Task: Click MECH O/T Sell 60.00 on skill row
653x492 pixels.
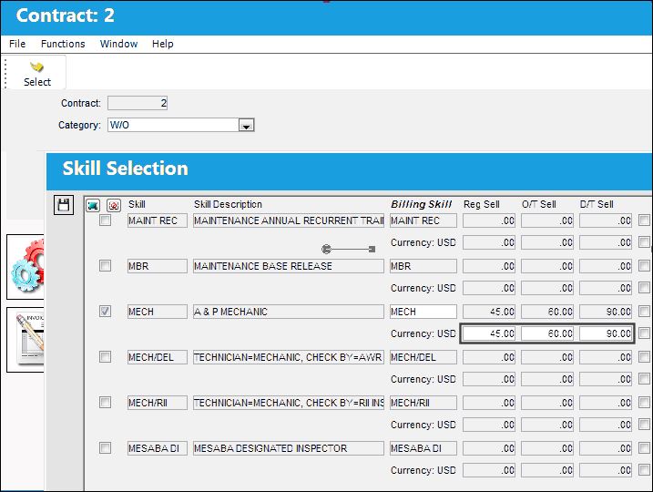Action: coord(547,312)
